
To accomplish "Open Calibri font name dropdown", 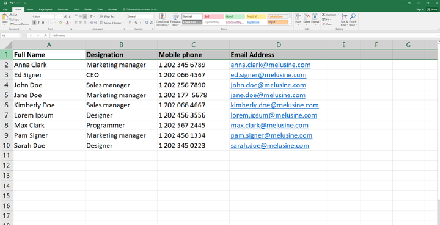I will 53,16.
